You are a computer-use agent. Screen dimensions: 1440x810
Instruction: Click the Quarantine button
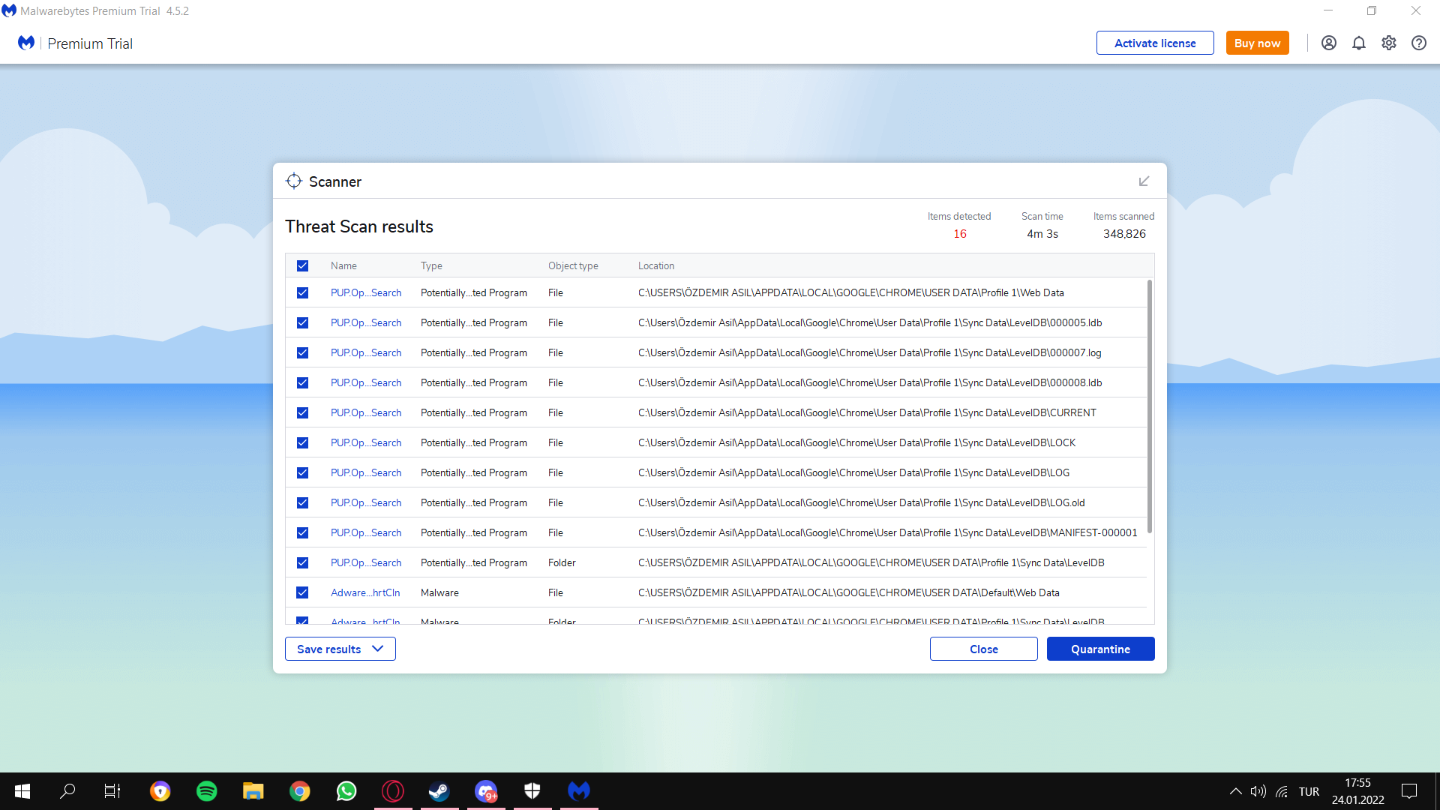[x=1100, y=649]
